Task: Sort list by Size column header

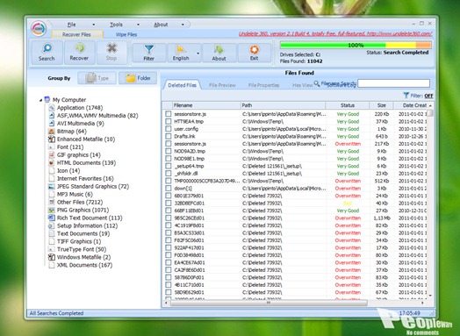Action: 381,105
